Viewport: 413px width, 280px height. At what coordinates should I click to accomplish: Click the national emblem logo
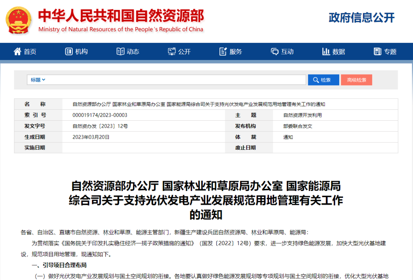click(18, 20)
